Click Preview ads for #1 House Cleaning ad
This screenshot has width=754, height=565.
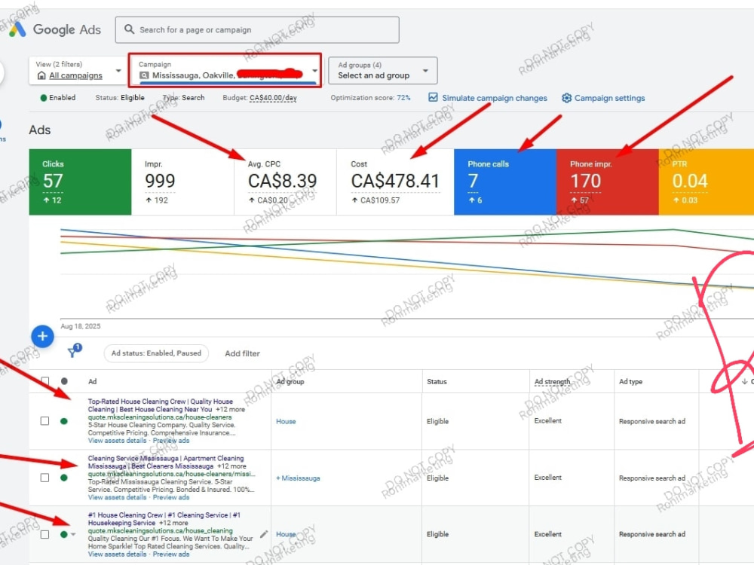(x=171, y=554)
